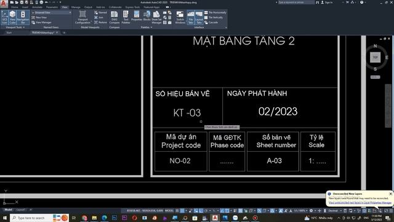Open the notification center icon
The height and width of the screenshot is (222, 394).
387,218
